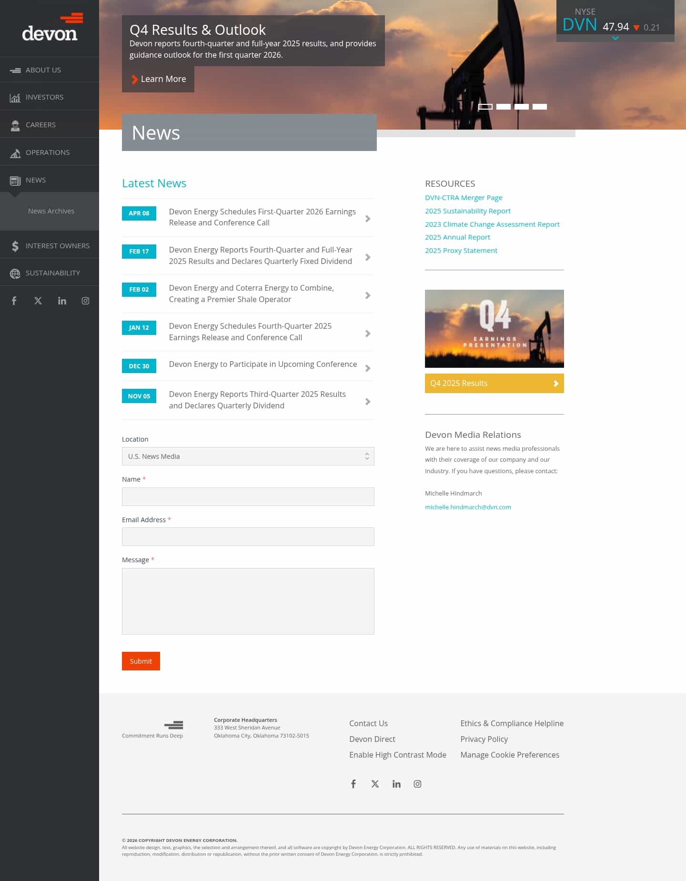Screen dimensions: 686x881
Task: Click the About Us menu icon
Action: pos(15,70)
